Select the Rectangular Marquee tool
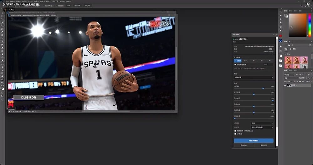The image size is (313, 165). pyautogui.click(x=3, y=16)
